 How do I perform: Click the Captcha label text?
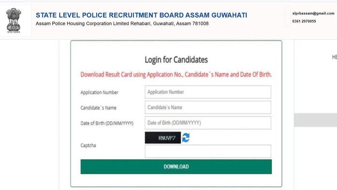88,145
